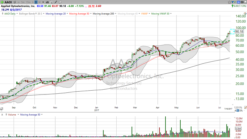Click the low price 83.07
Screen dimensions: 247x139
coord(55,6)
